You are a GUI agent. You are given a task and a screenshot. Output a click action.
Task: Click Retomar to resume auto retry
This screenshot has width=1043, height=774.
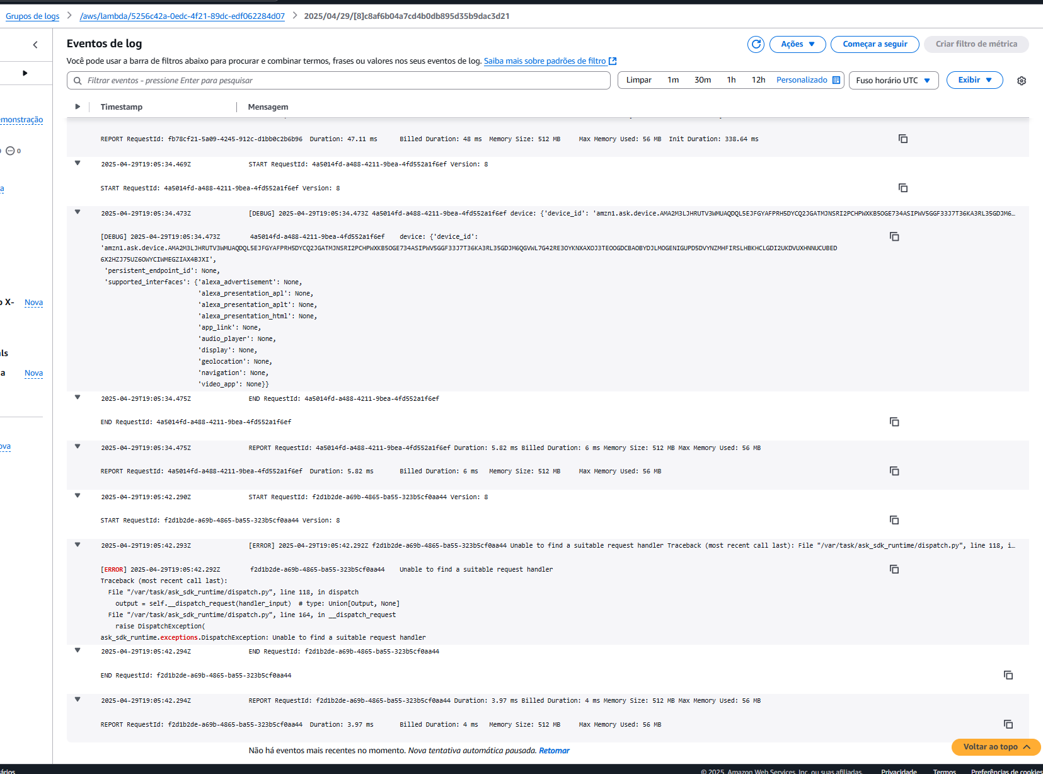[x=554, y=751]
